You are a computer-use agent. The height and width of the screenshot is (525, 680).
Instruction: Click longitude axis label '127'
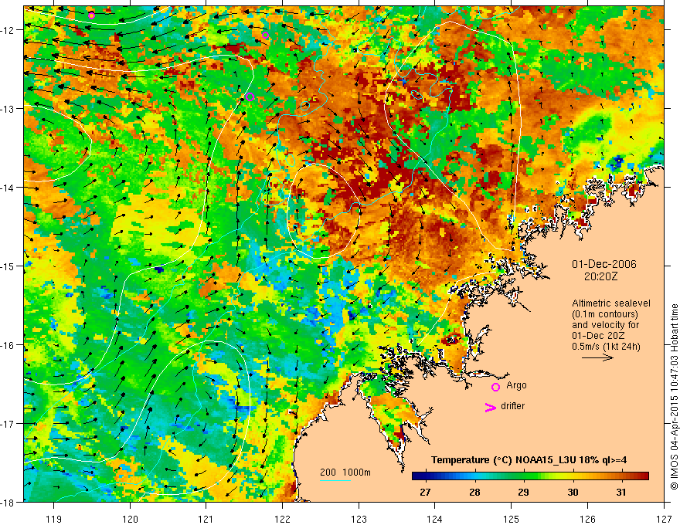click(664, 519)
